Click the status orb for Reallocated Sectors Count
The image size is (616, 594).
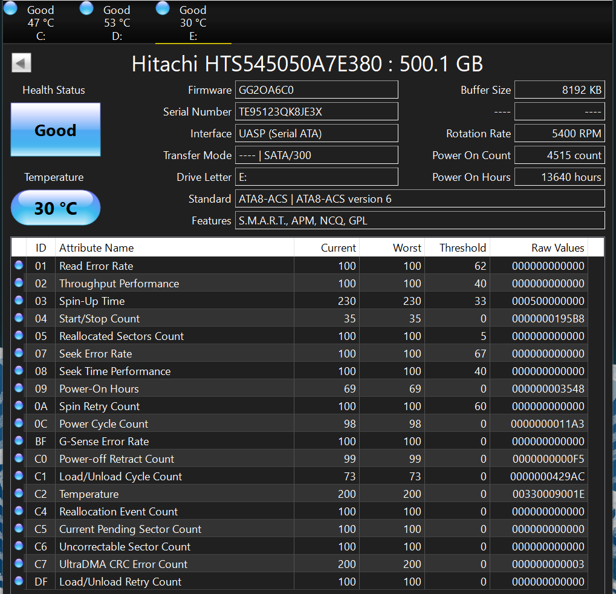click(19, 335)
